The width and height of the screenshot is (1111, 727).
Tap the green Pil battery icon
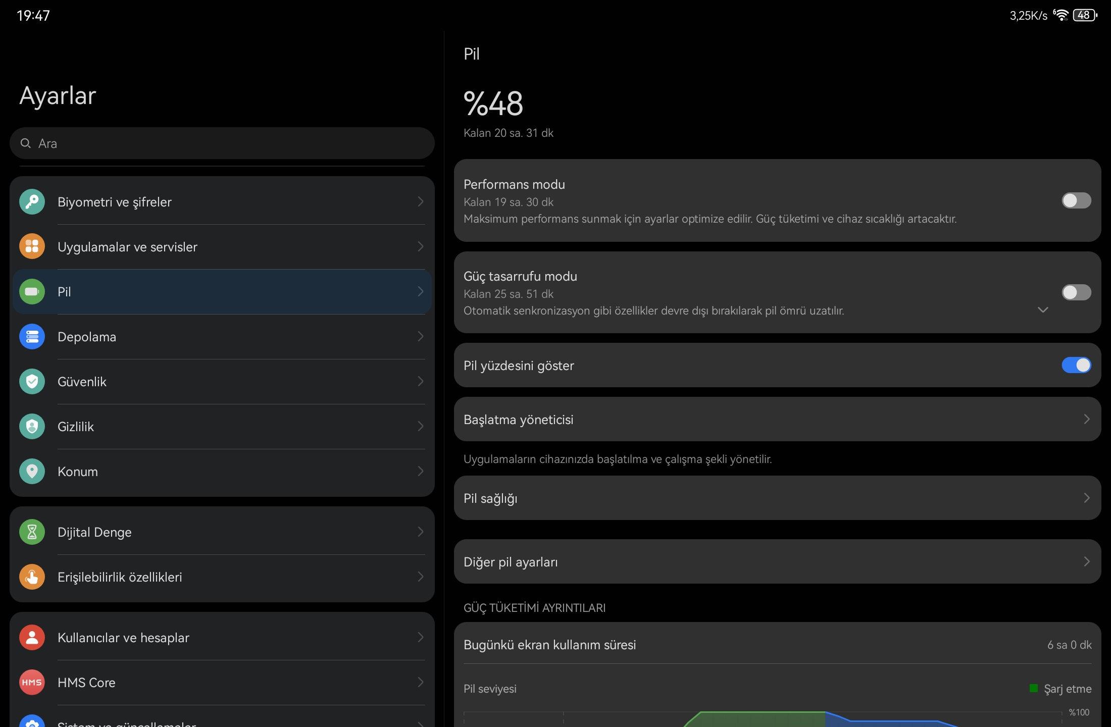click(32, 292)
